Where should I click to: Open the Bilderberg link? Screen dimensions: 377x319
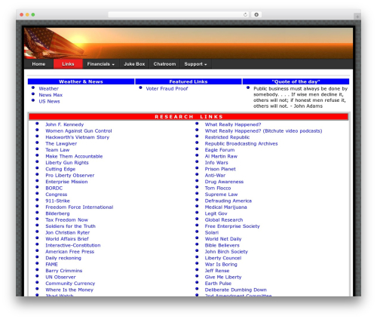click(x=57, y=213)
